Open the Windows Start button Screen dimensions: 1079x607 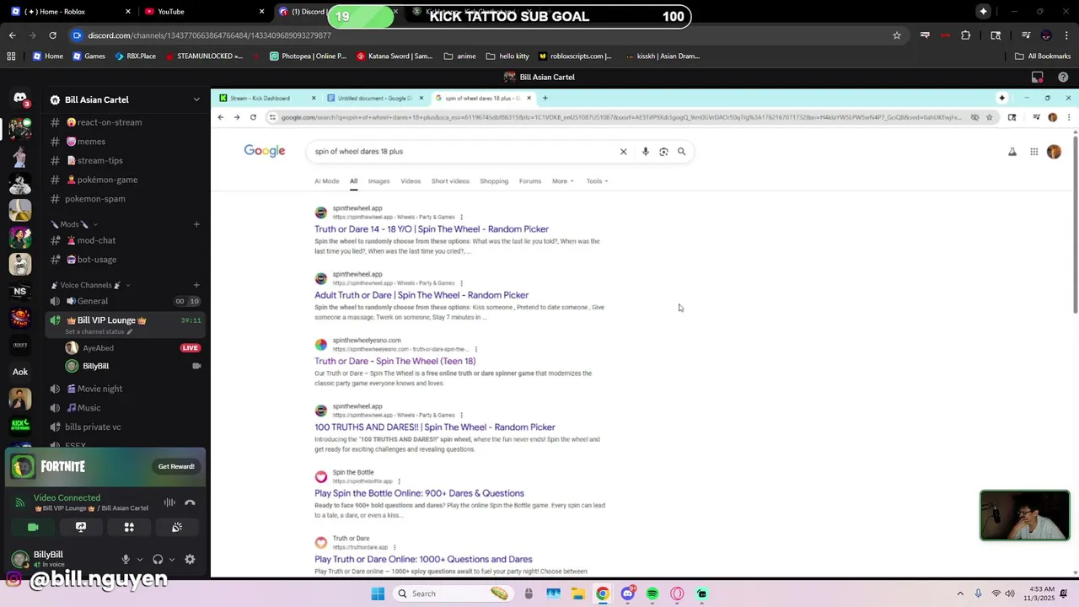point(378,594)
